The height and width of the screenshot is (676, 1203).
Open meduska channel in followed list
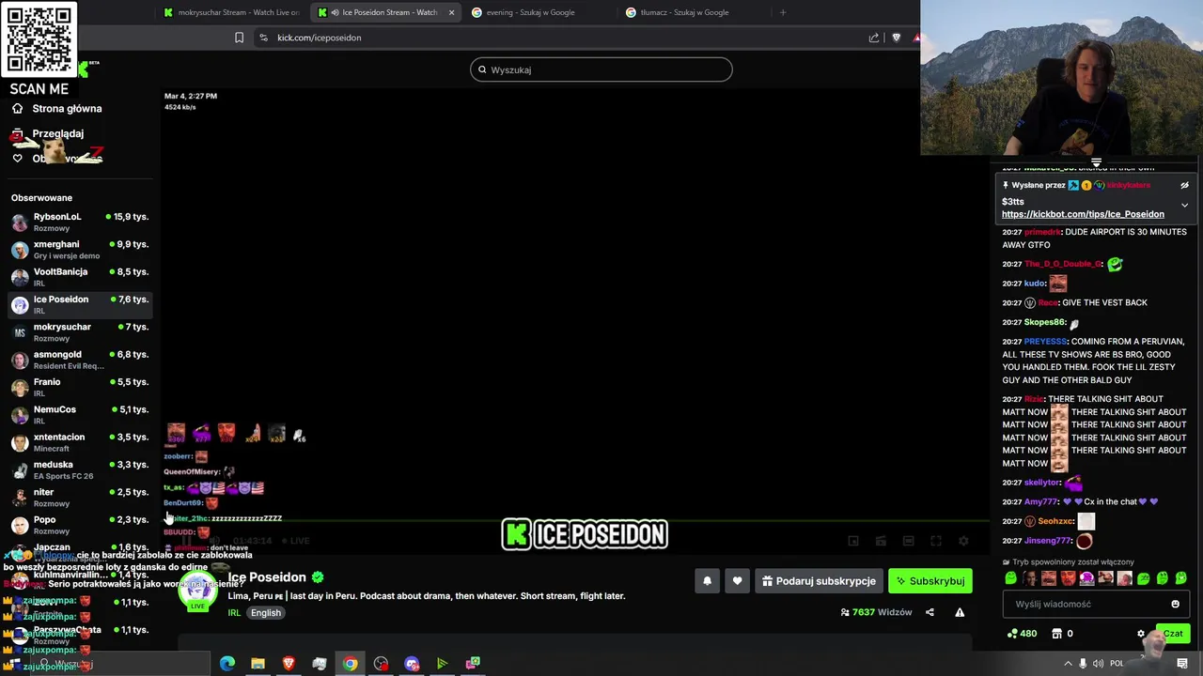pyautogui.click(x=80, y=469)
